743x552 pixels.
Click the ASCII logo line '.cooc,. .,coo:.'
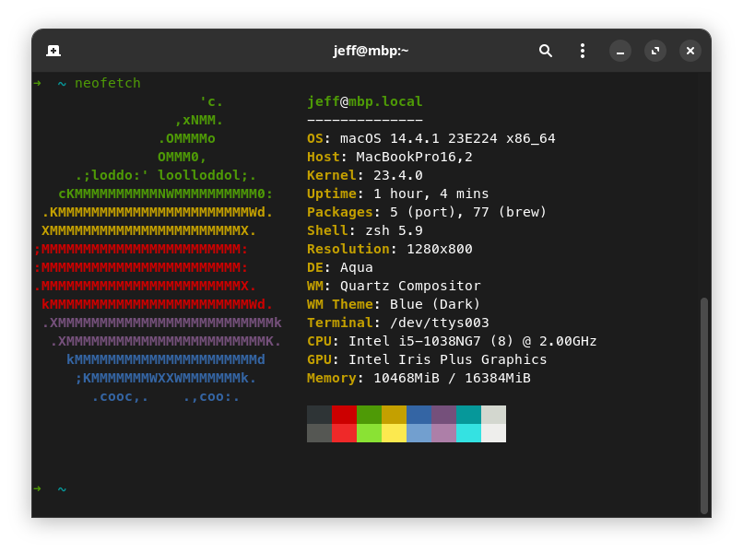click(x=166, y=396)
